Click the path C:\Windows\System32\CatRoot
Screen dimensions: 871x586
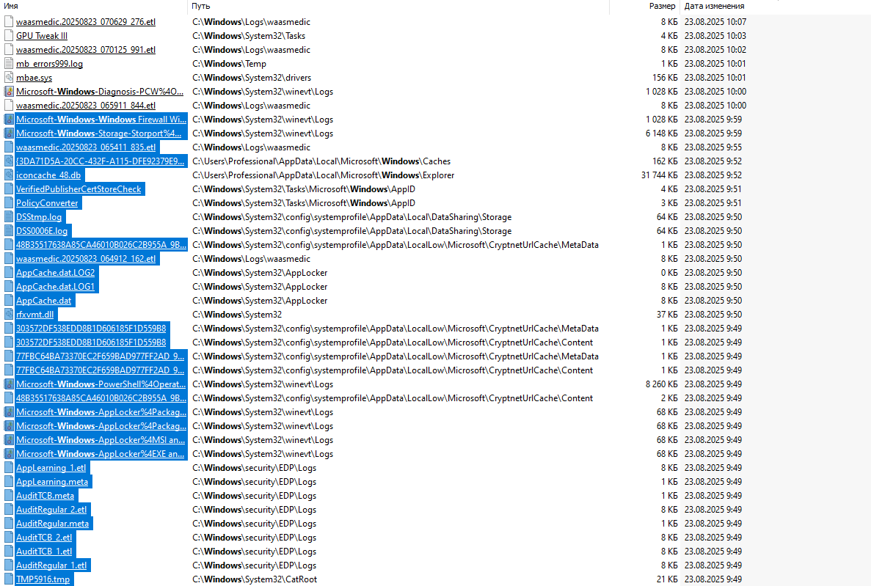point(255,579)
